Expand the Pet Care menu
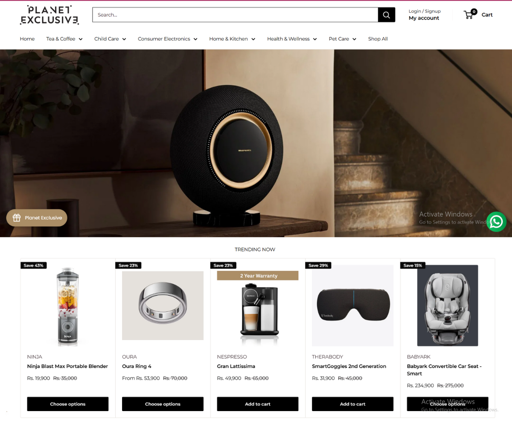 pyautogui.click(x=343, y=39)
